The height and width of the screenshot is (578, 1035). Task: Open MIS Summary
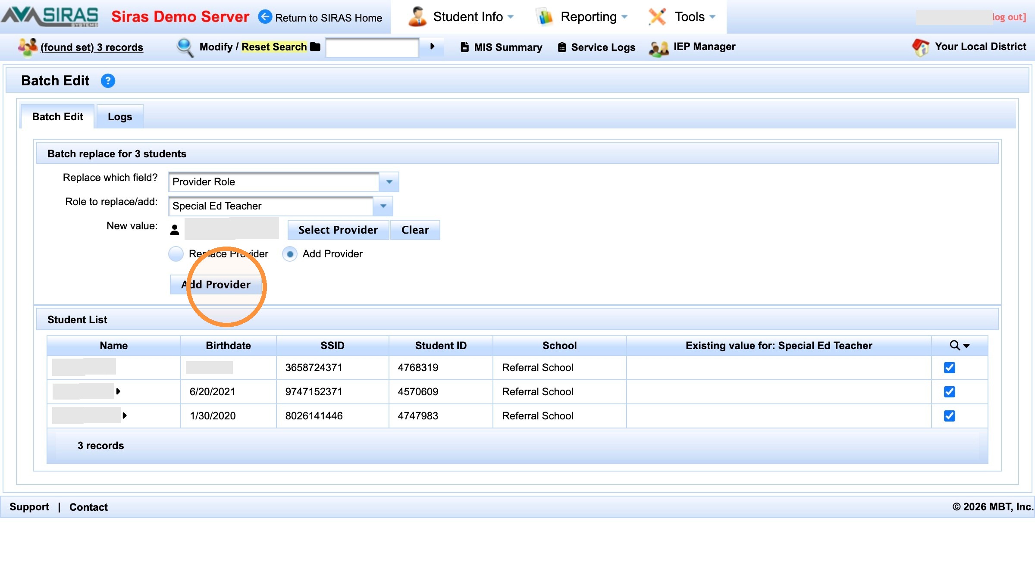(508, 47)
